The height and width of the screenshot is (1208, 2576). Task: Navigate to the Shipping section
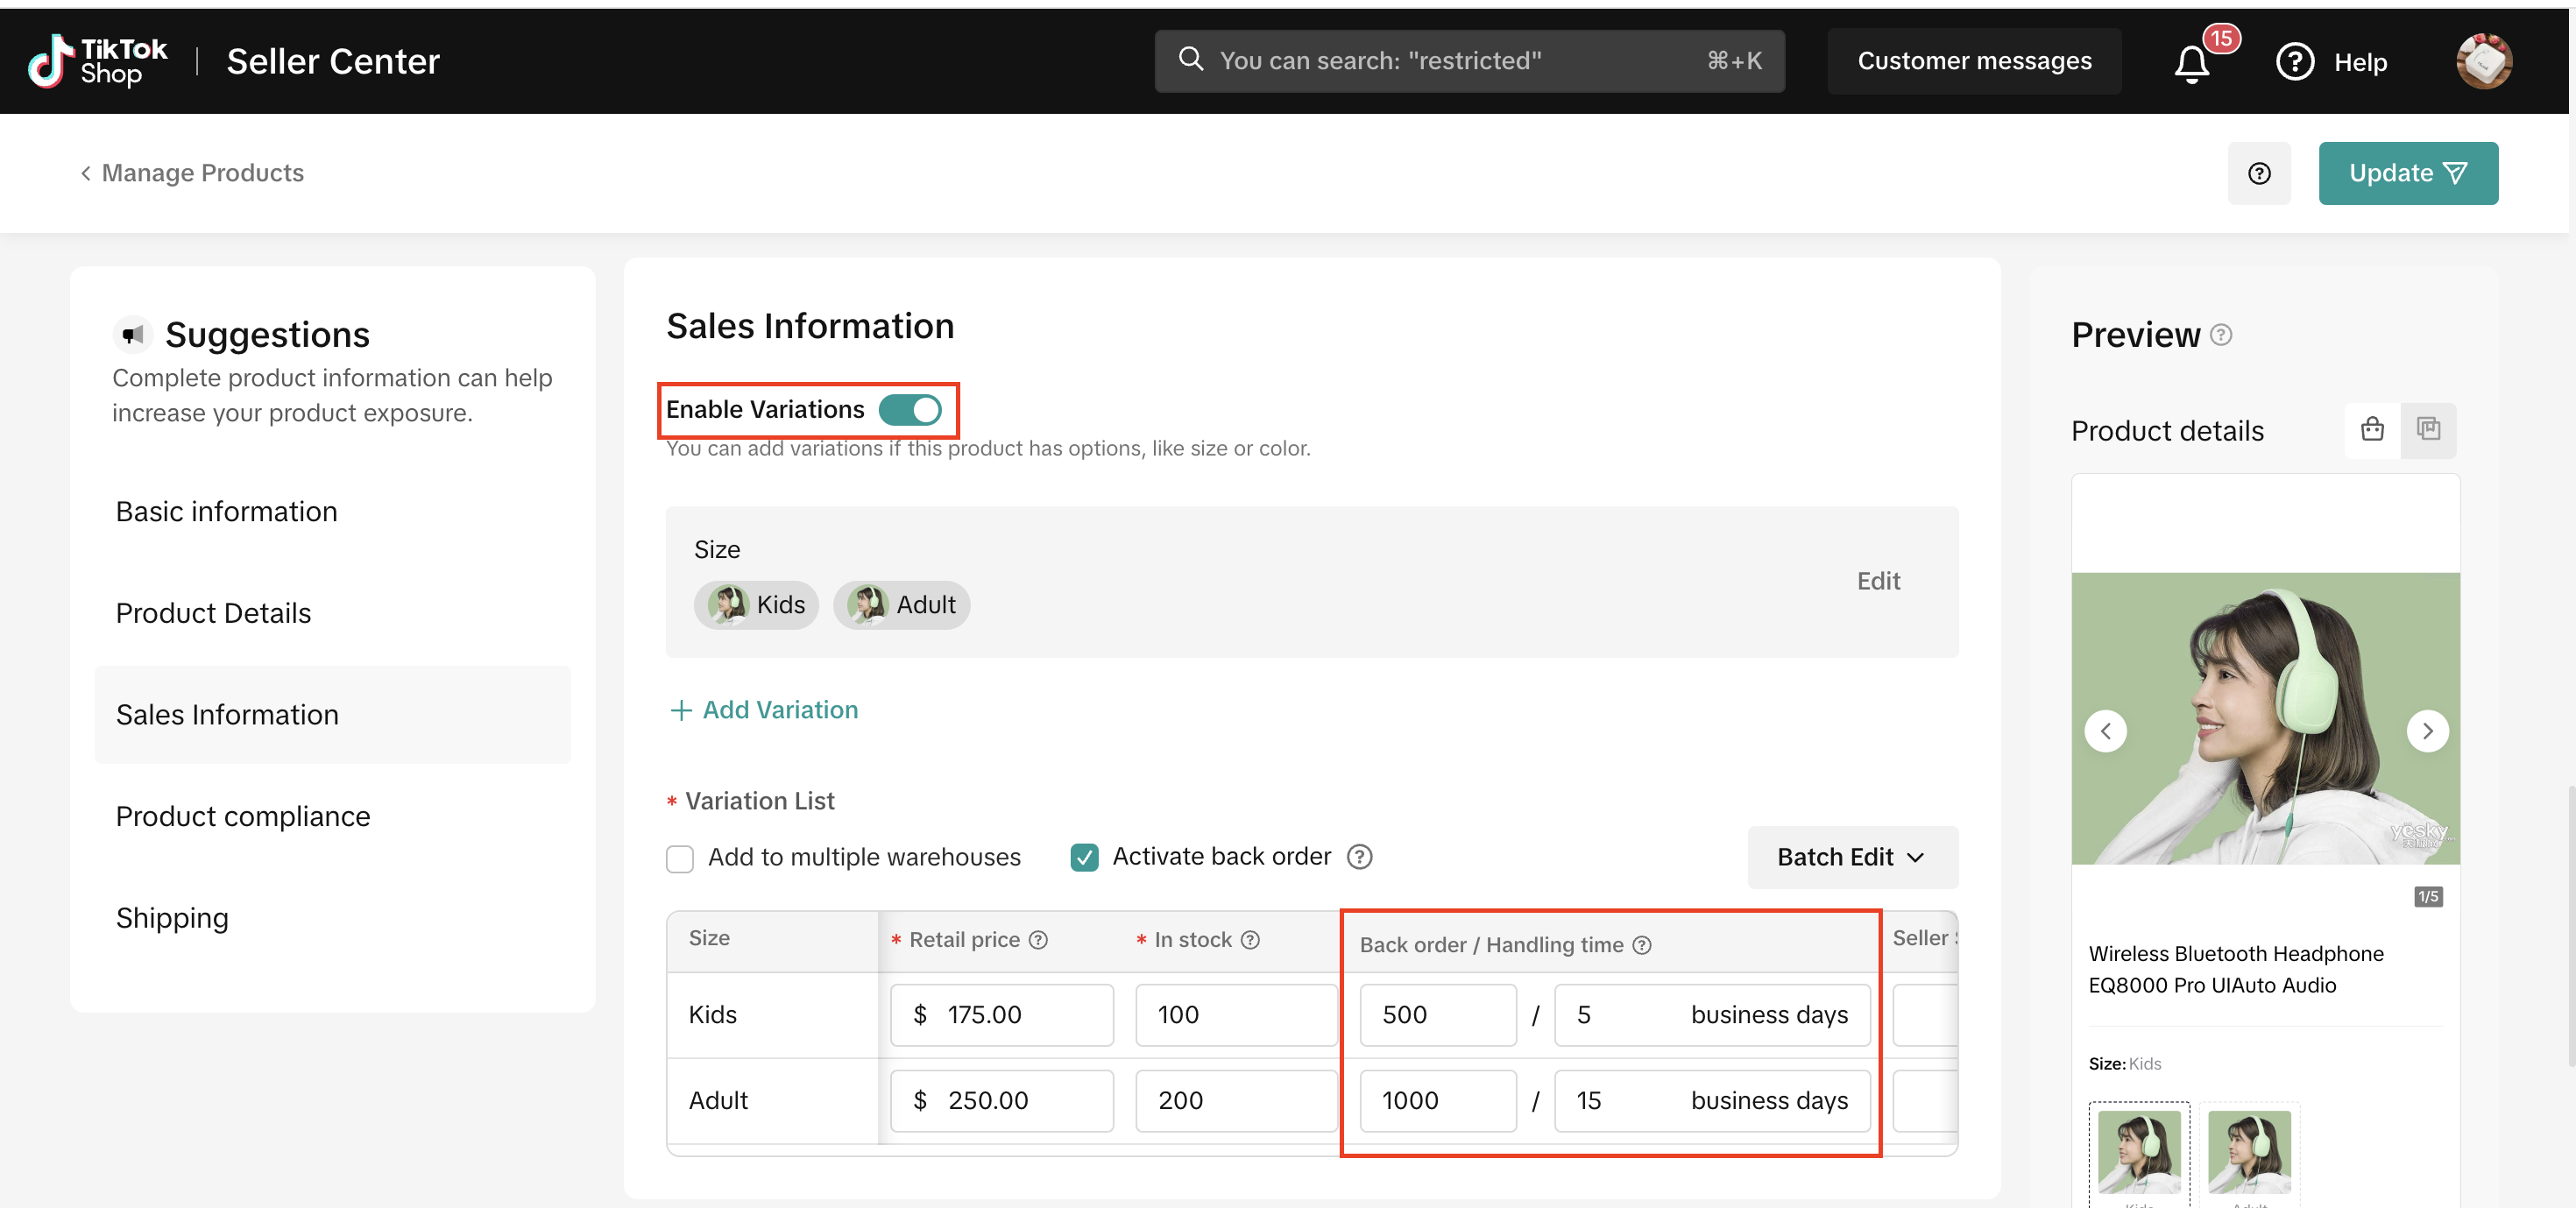172,918
